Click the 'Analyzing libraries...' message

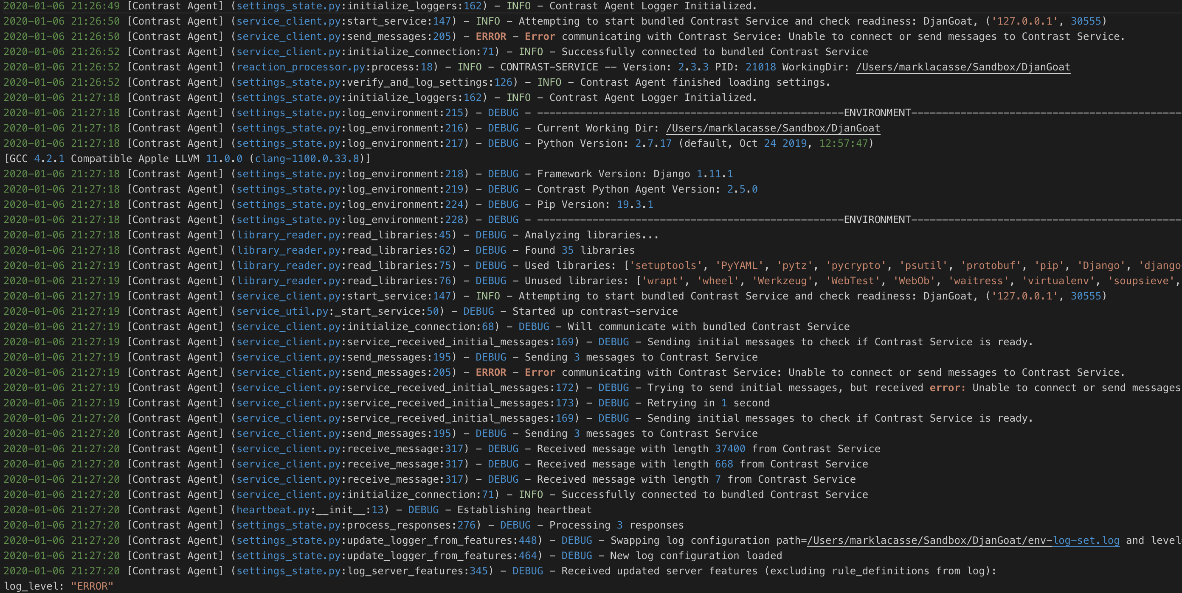click(x=592, y=235)
